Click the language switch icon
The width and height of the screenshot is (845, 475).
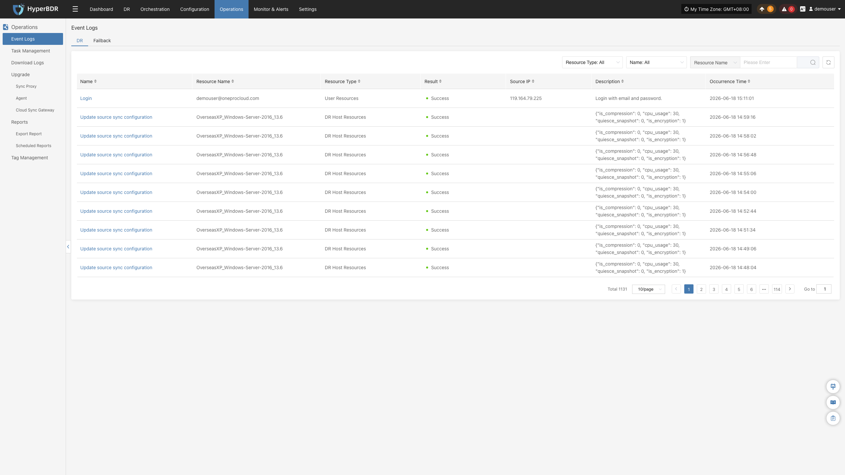(x=803, y=9)
